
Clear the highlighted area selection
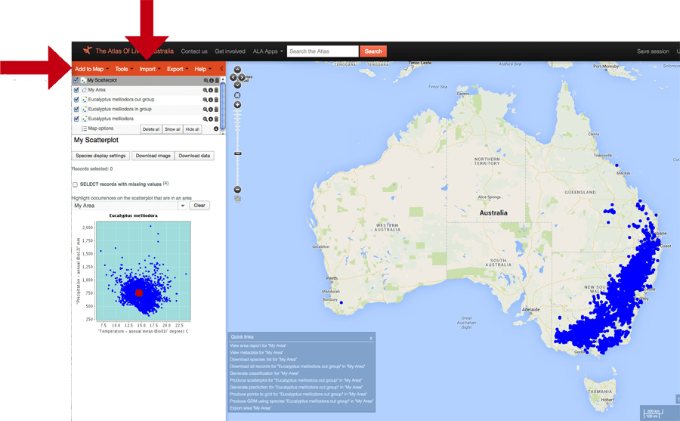[x=199, y=206]
